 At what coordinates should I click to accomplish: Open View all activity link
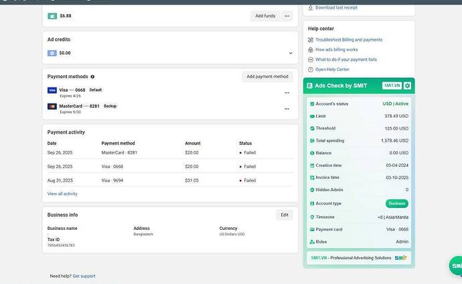tap(62, 194)
